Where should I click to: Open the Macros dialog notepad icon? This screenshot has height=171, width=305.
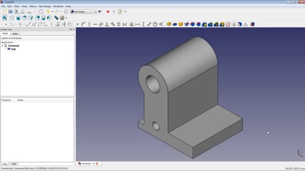tap(120, 11)
